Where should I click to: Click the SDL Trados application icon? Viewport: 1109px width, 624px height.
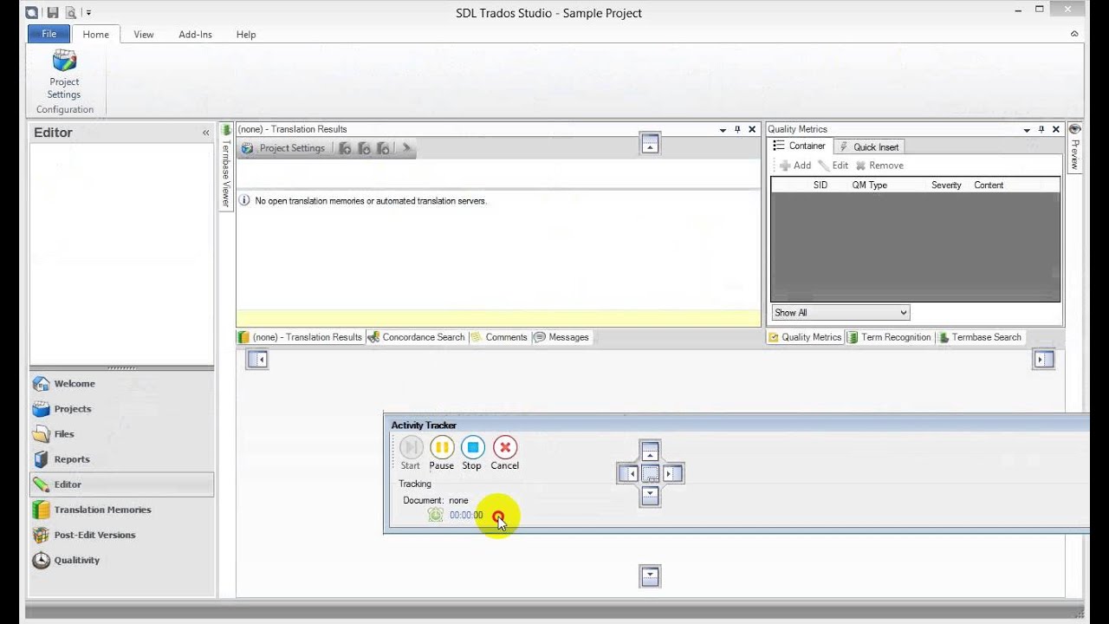32,13
